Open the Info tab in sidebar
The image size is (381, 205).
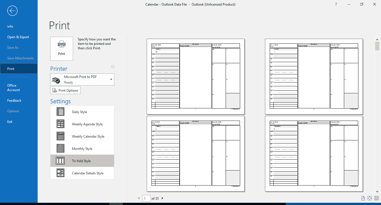point(10,26)
